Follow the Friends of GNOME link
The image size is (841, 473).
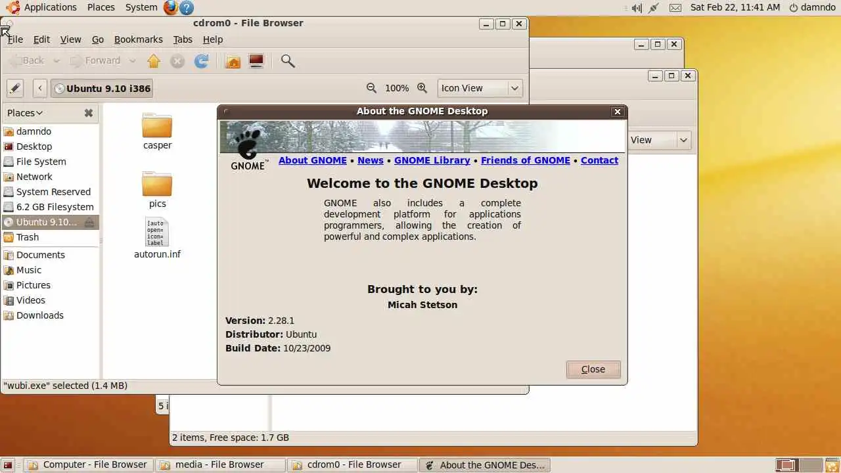pyautogui.click(x=526, y=160)
